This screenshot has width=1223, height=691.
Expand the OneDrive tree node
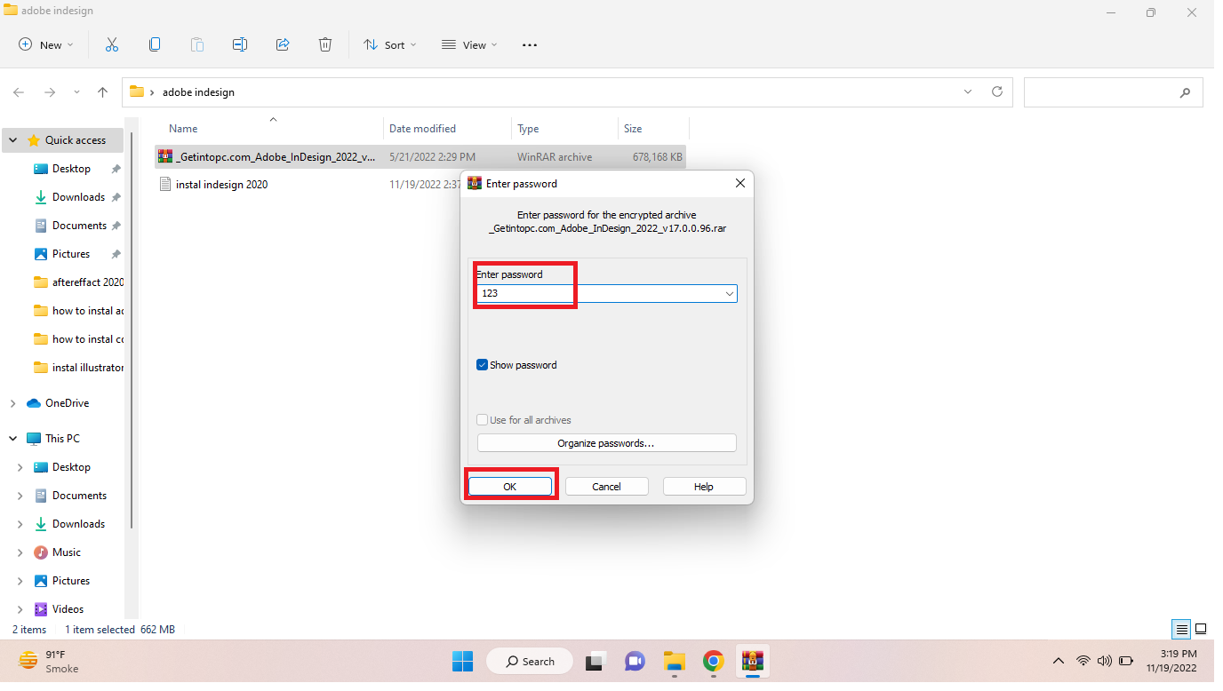tap(12, 403)
